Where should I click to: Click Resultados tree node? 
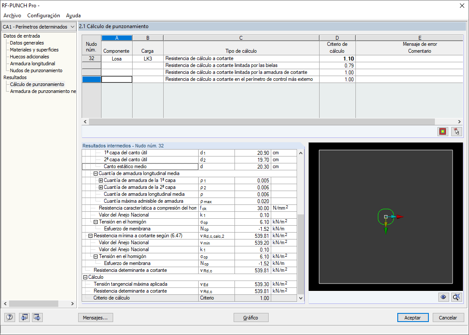coord(15,77)
